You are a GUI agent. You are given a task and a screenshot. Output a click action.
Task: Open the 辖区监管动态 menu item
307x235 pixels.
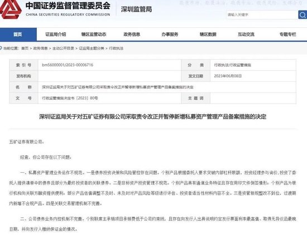[94, 35]
